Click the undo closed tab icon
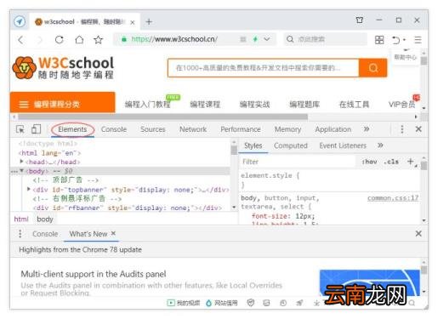Image resolution: width=438 pixels, height=319 pixels. 396,40
